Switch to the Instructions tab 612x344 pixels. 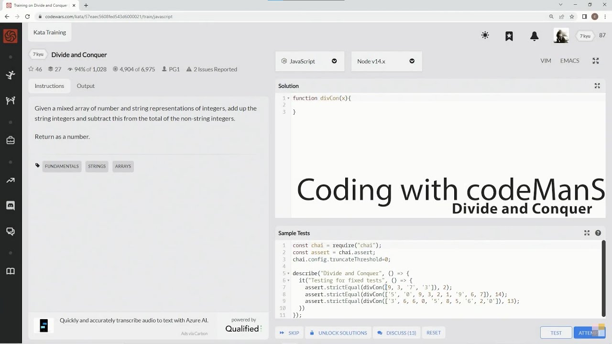pos(49,86)
